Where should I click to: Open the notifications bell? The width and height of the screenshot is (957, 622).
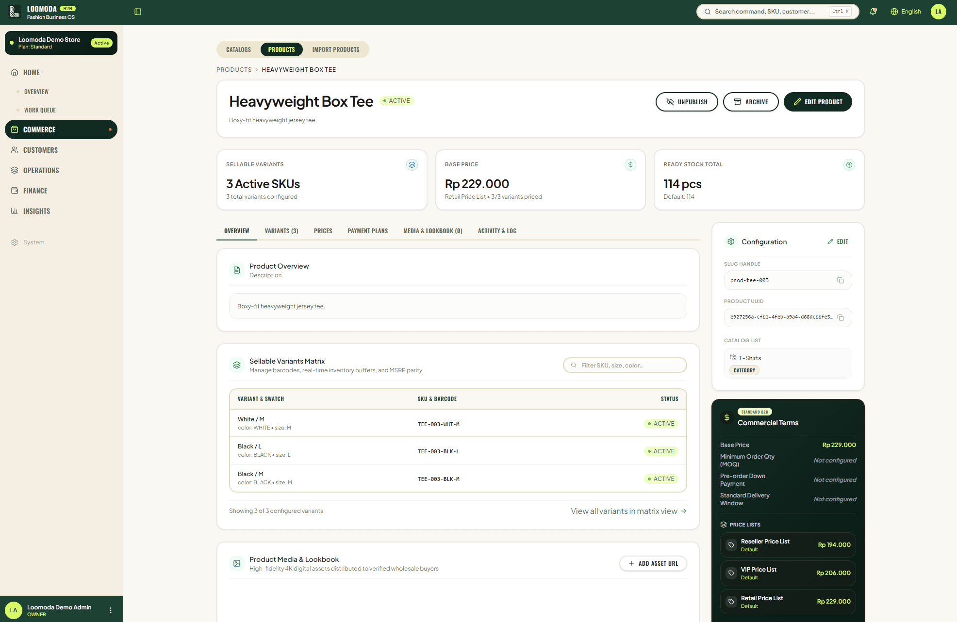point(873,12)
